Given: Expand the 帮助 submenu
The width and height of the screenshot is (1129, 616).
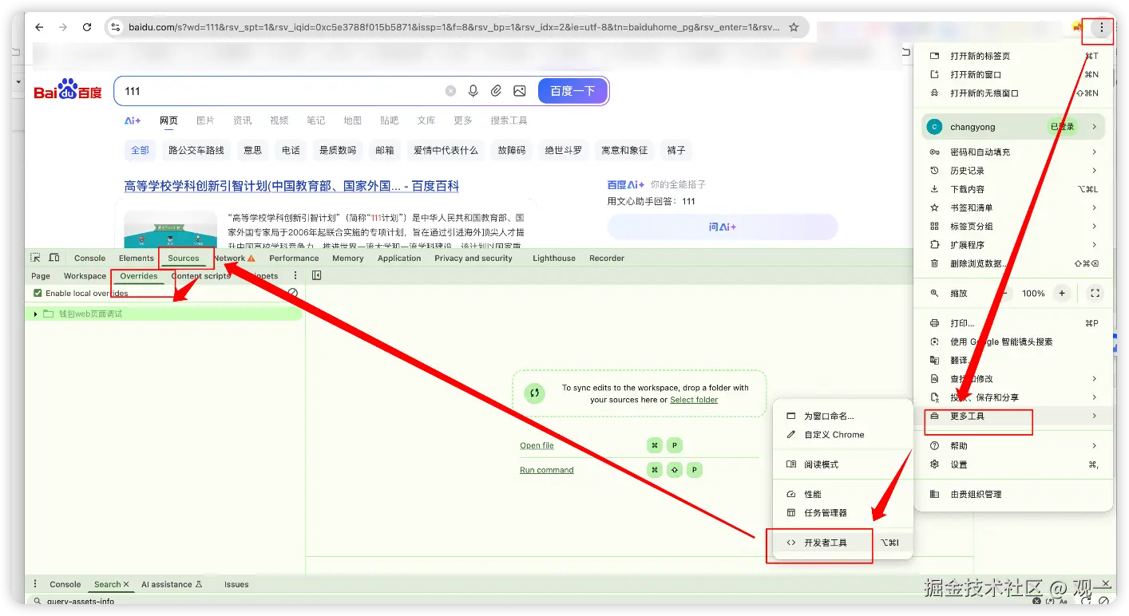Looking at the screenshot, I should click(1014, 445).
